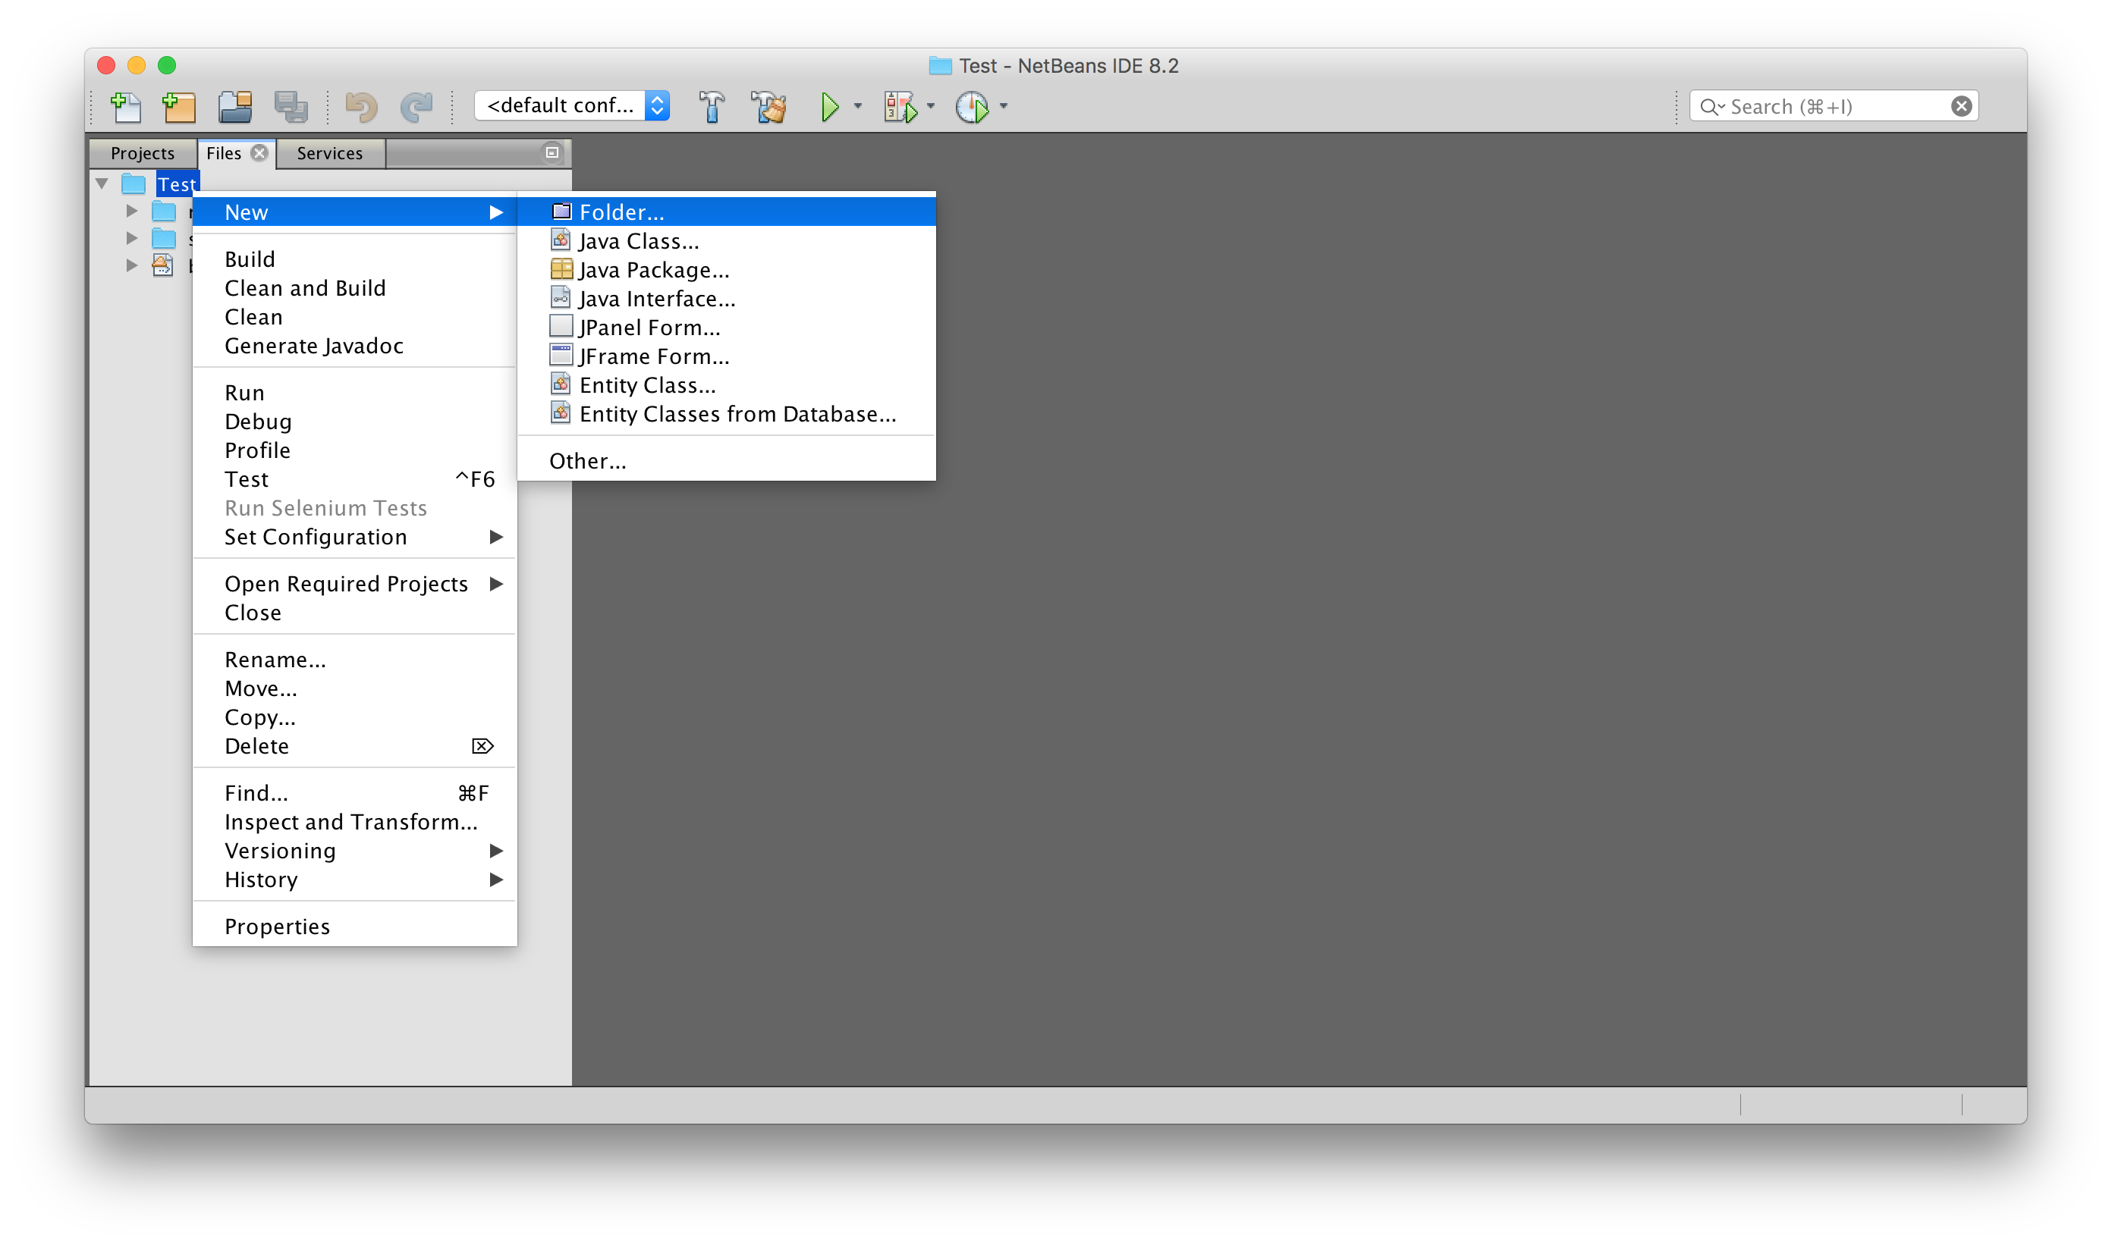Choose Debug in the context menu

coord(355,421)
